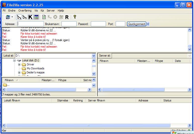Click the Reconnect (R) toolbar icon

point(67,17)
